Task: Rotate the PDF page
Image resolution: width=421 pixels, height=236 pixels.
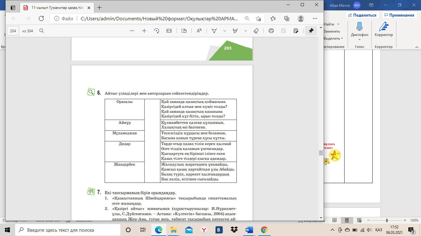Action: (x=156, y=31)
